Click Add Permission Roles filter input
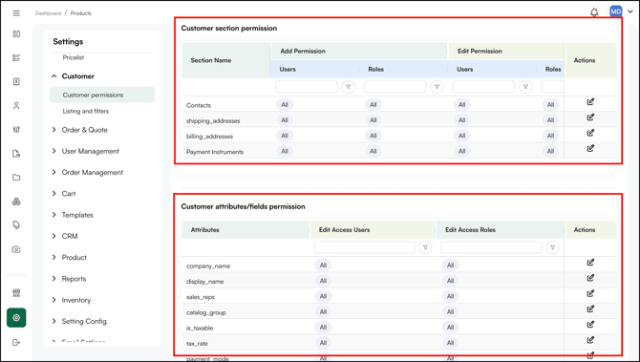This screenshot has width=640, height=362. pyautogui.click(x=395, y=87)
